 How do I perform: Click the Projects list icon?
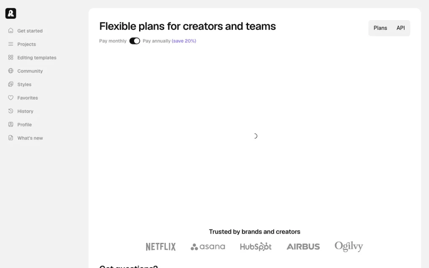click(x=10, y=44)
